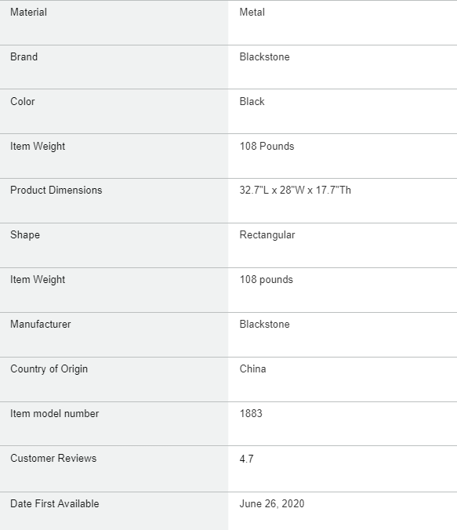Select the Black color value

(x=252, y=101)
